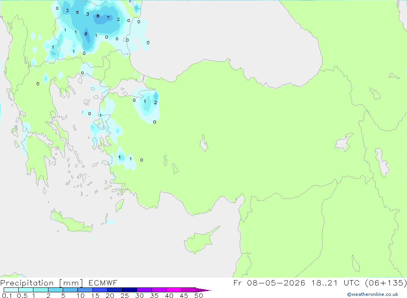Click the map value '5' in the blue rain area
The image size is (407, 298).
pos(77,13)
